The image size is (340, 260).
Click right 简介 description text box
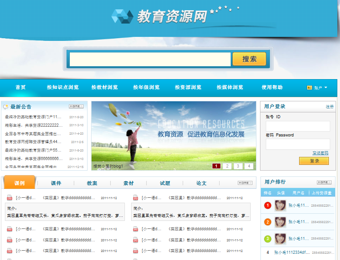click(x=191, y=212)
